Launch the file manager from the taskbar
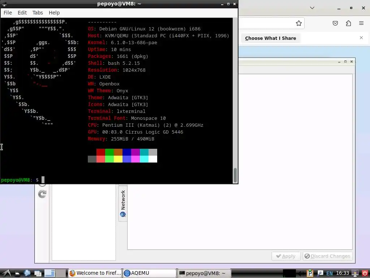Viewport: 370px width, 278px height. pos(17,273)
